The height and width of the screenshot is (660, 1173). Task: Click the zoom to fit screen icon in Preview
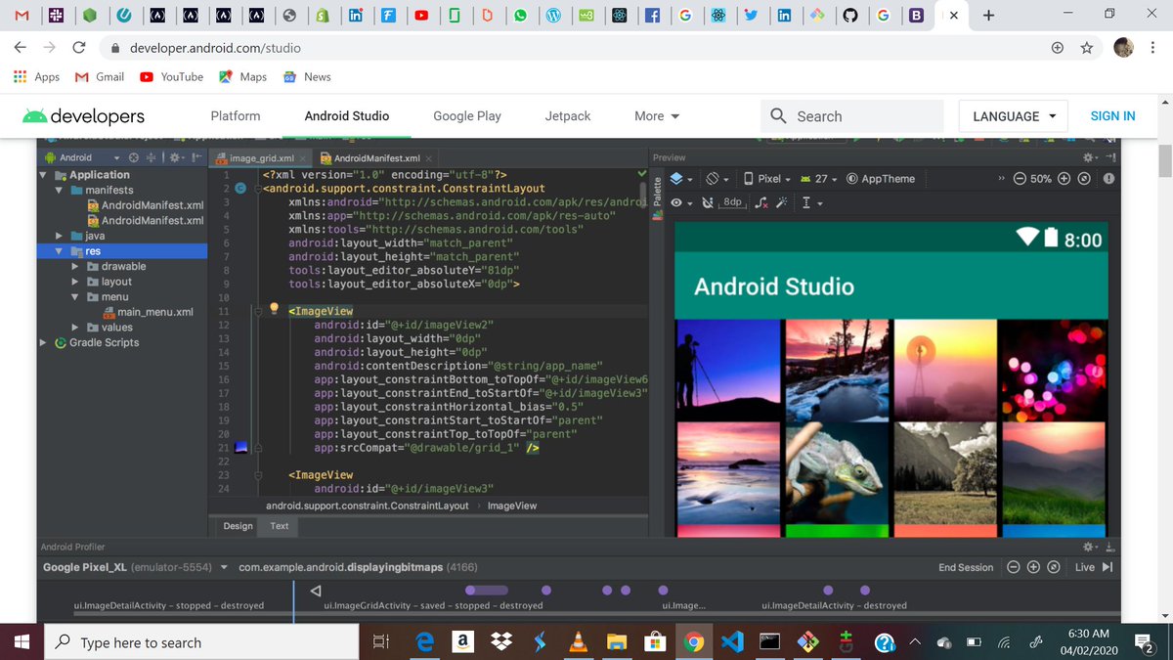pos(1083,179)
